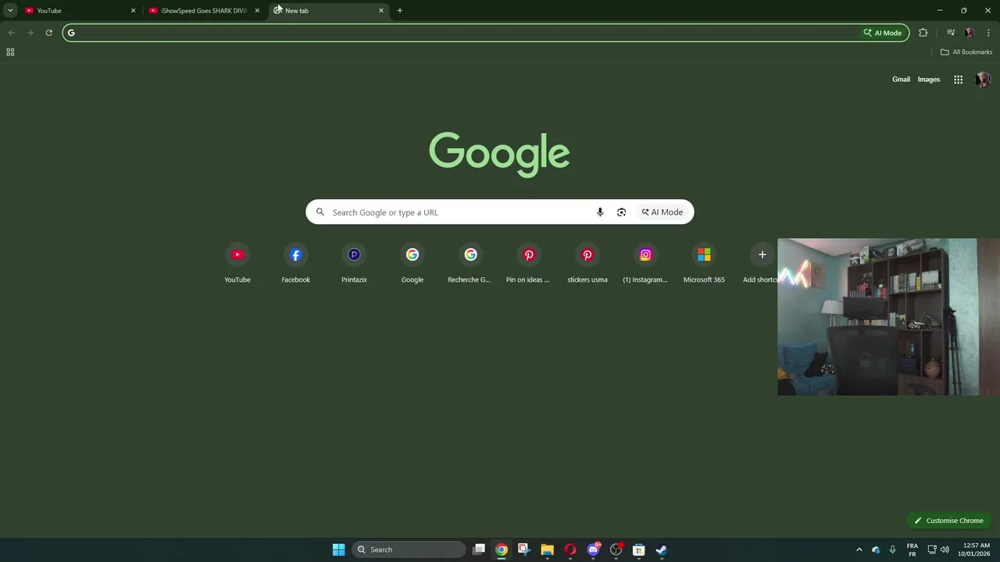Open the Pin on ideas shortcut tile
This screenshot has width=1000, height=562.
point(529,263)
